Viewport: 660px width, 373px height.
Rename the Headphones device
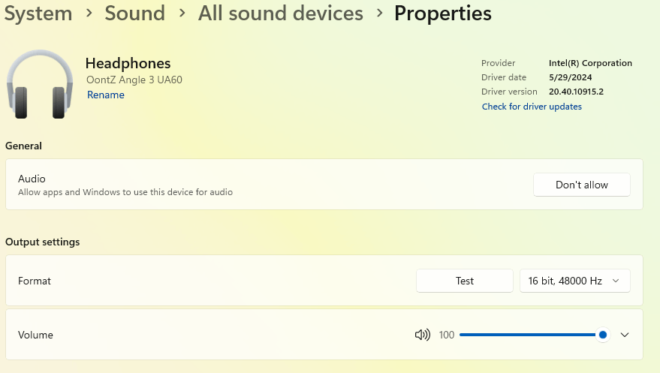coord(106,95)
